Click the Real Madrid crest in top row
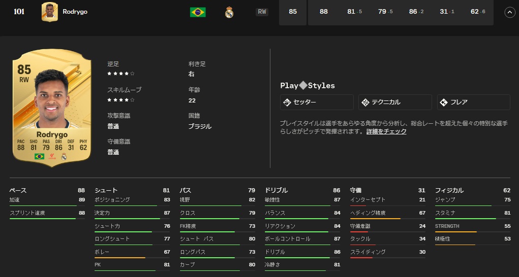This screenshot has height=277, width=519. pos(229,12)
